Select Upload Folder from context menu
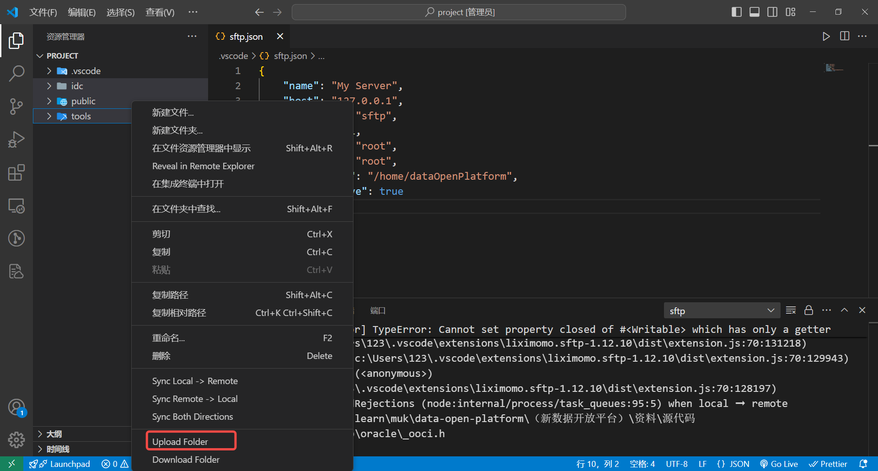 click(242, 442)
